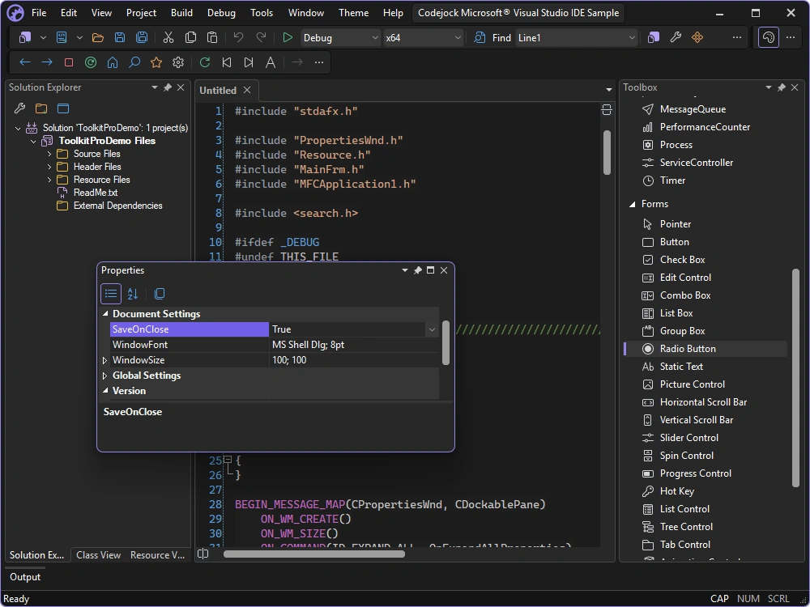Start debugging with the green play icon
The width and height of the screenshot is (810, 607).
(288, 38)
